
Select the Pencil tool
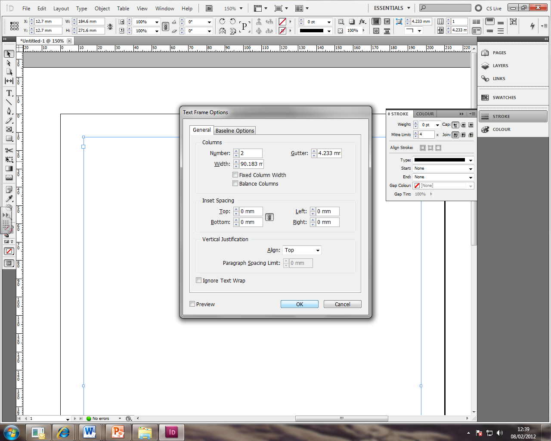point(9,120)
